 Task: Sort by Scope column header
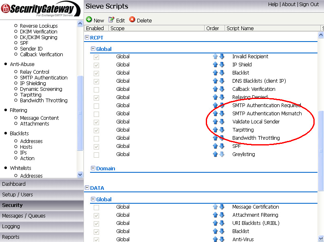156,28
